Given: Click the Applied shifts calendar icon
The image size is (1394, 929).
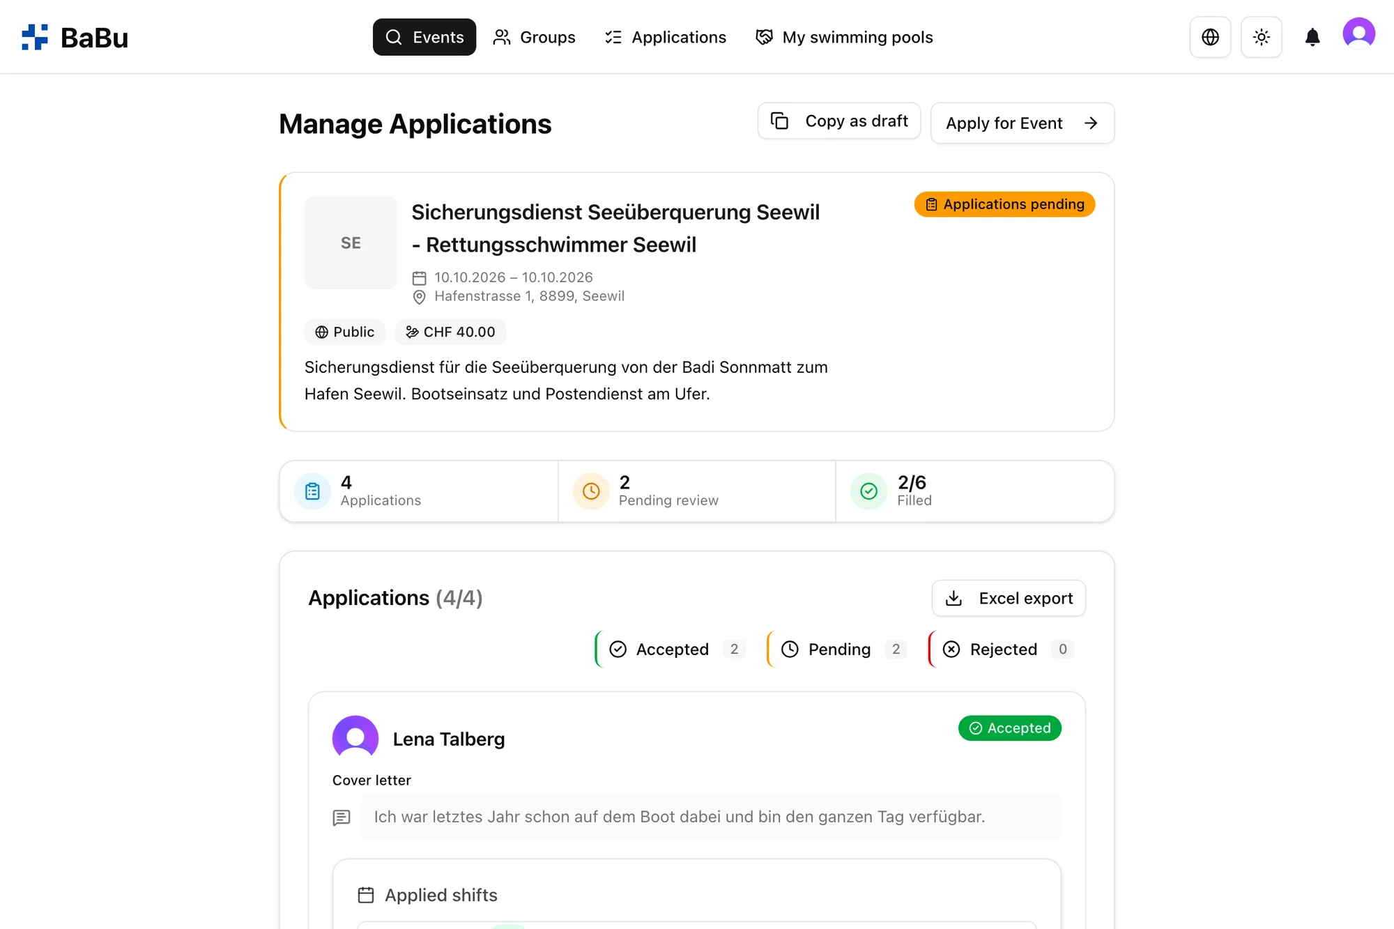Looking at the screenshot, I should 366,895.
